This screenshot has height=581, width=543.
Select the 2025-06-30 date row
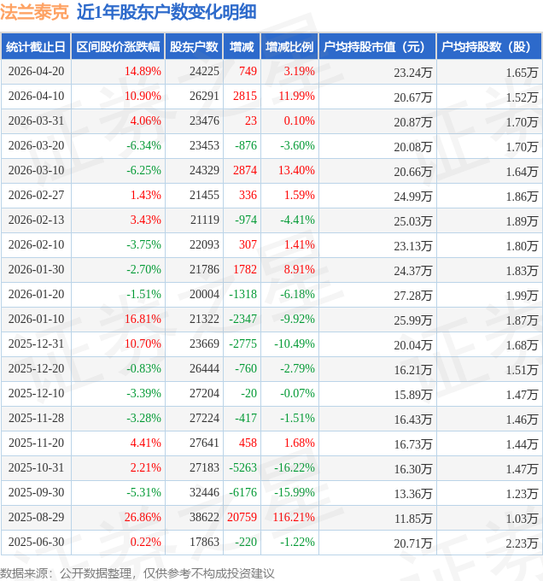click(36, 543)
